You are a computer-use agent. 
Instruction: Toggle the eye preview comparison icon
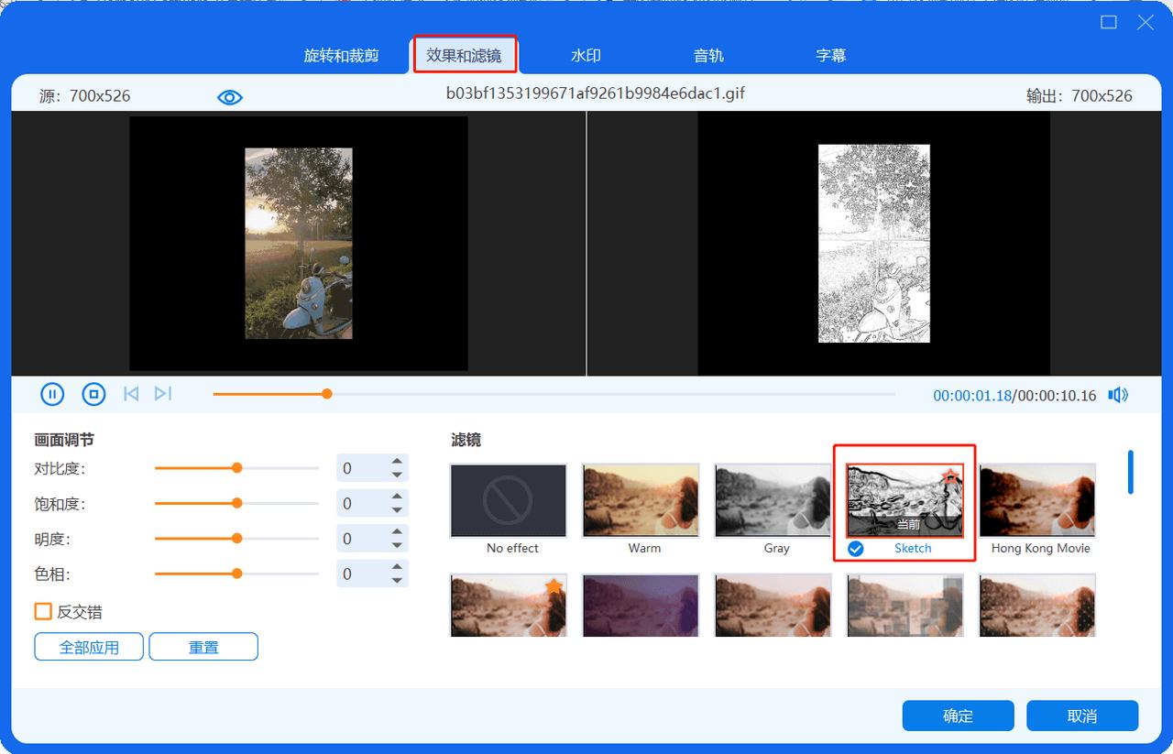click(230, 97)
